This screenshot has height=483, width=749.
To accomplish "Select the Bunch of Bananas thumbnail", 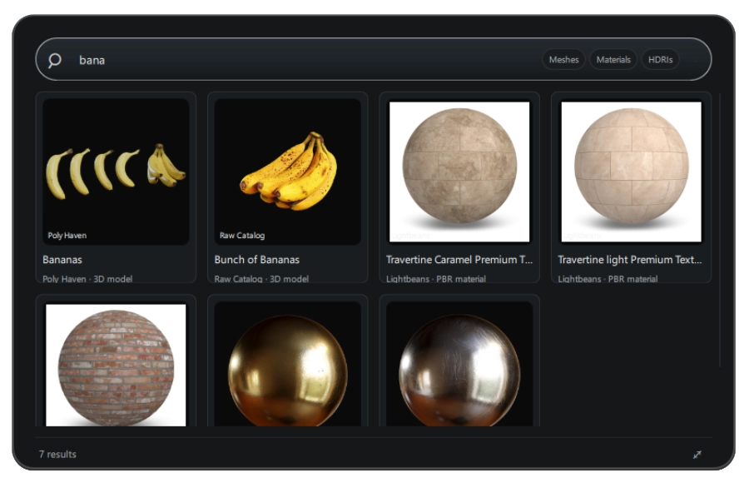I will [288, 172].
